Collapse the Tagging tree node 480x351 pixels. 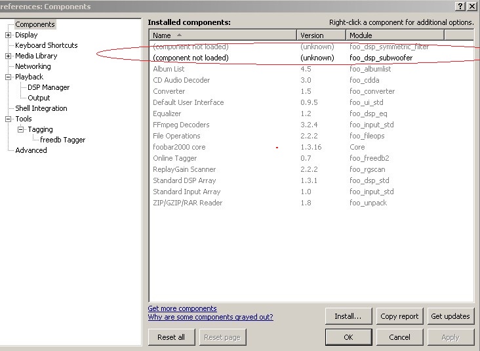pyautogui.click(x=20, y=129)
